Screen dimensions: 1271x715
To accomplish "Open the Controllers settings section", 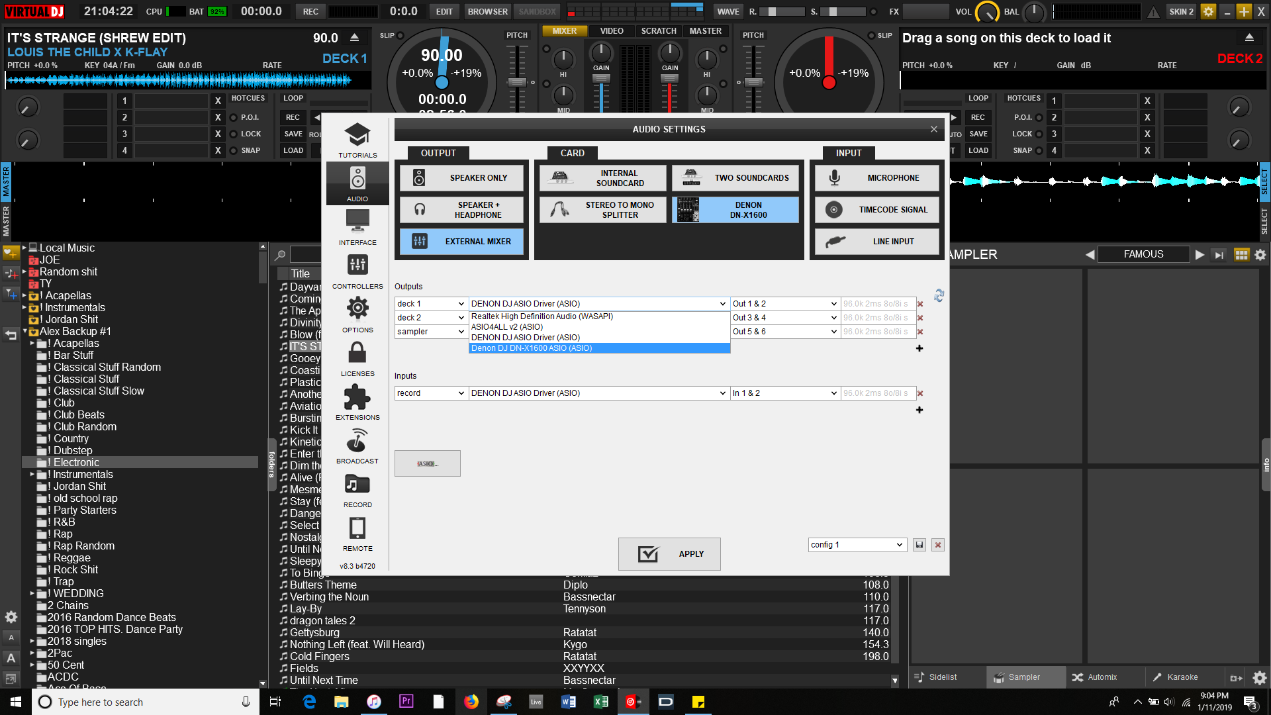I will (357, 271).
